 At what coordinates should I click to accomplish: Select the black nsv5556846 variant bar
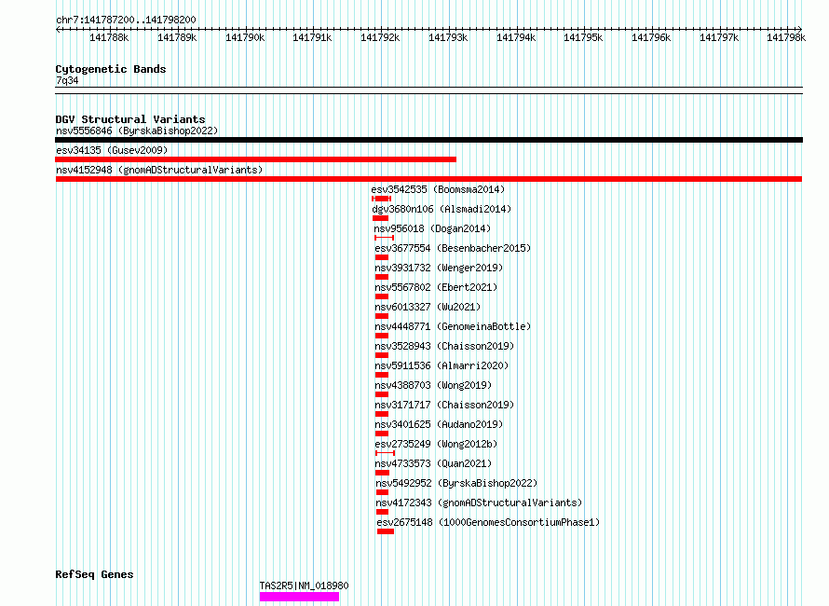click(x=428, y=140)
